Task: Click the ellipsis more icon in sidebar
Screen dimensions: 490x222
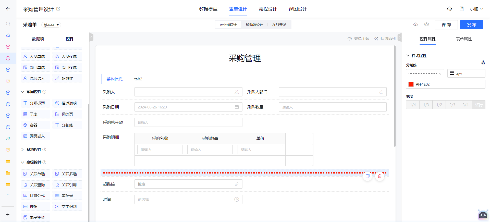Action: [8, 195]
